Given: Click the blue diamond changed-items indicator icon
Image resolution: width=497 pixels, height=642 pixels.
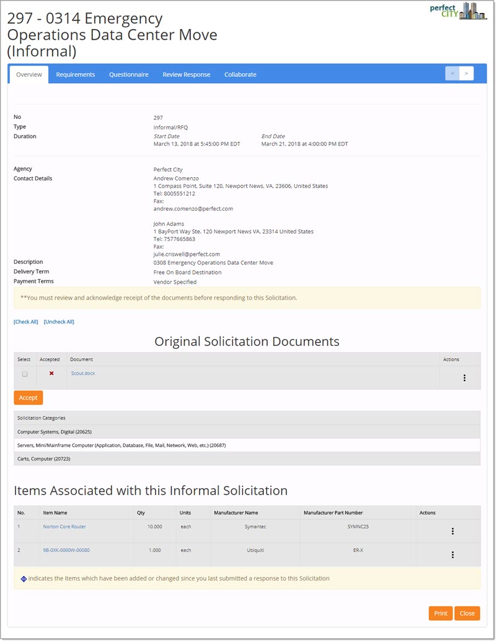Looking at the screenshot, I should coord(24,579).
